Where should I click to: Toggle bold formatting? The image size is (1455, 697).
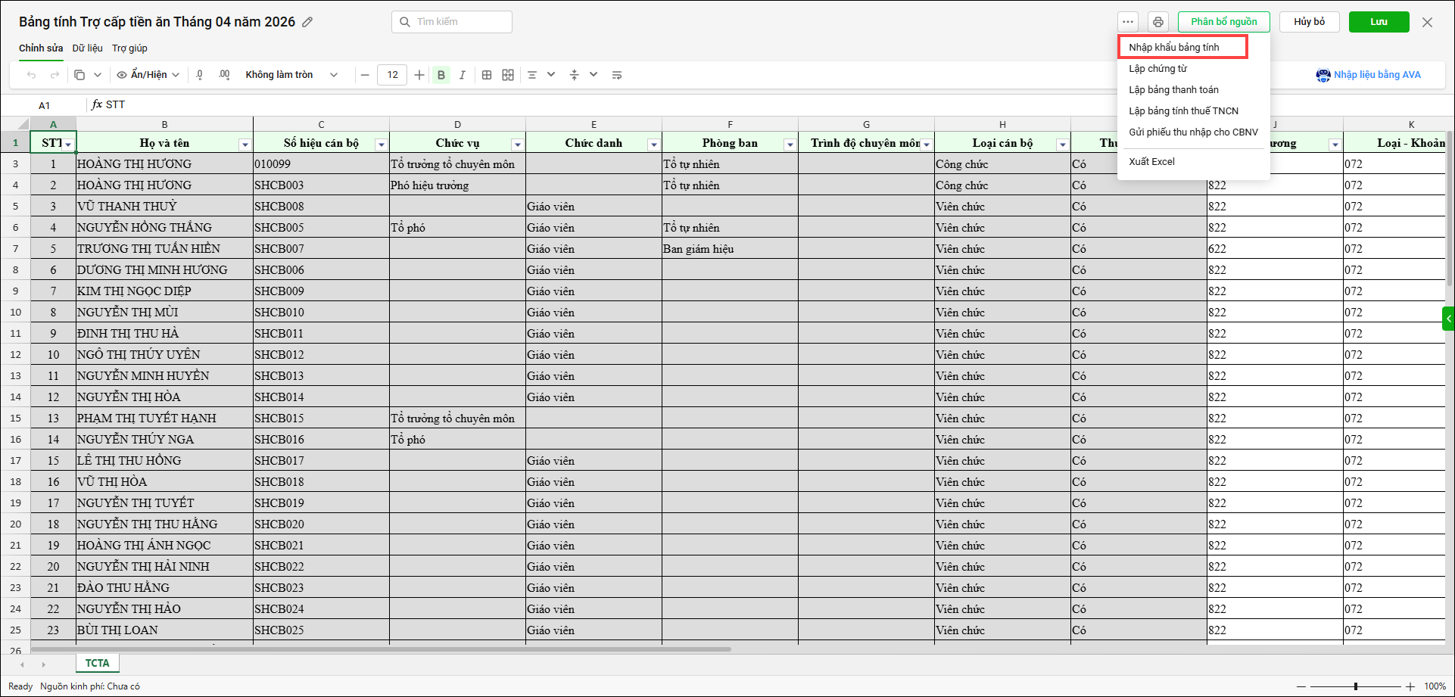coord(441,75)
